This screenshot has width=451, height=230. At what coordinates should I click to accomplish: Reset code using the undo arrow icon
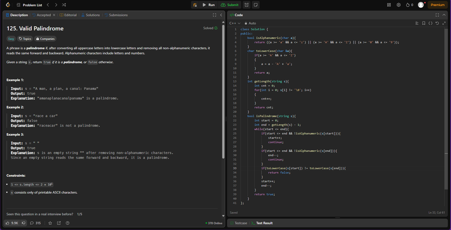pos(437,23)
